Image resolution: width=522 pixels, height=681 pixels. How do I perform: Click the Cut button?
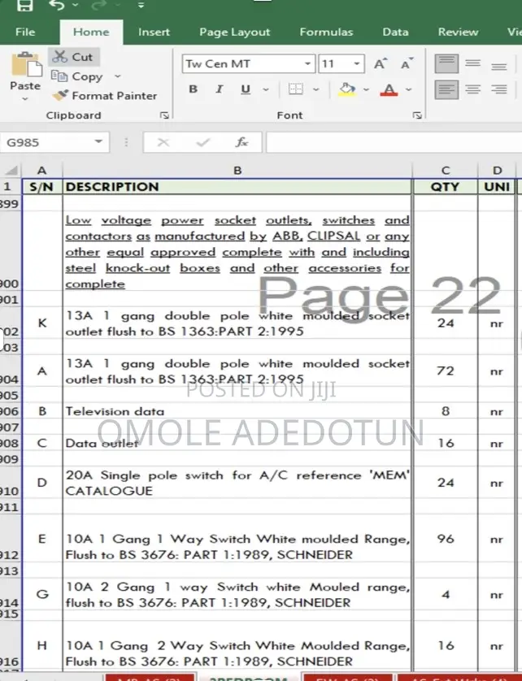73,57
